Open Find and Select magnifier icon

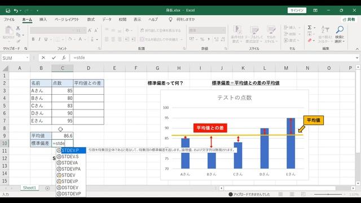click(x=340, y=29)
